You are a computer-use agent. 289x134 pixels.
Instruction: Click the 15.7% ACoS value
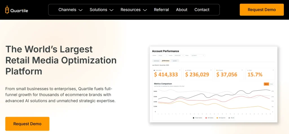tap(255, 74)
